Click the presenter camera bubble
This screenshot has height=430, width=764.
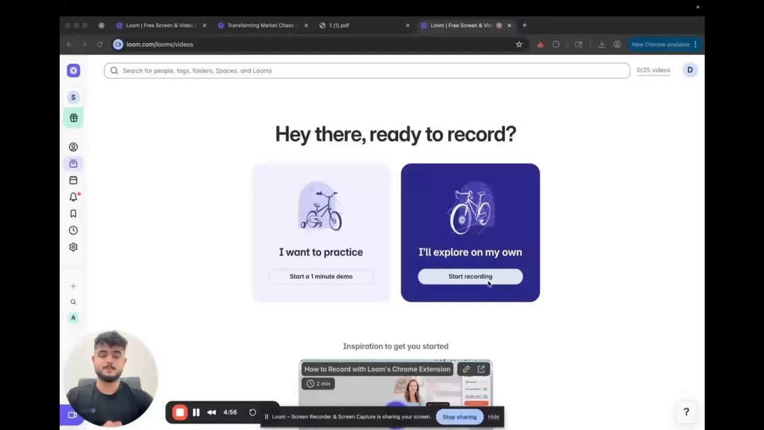[111, 377]
